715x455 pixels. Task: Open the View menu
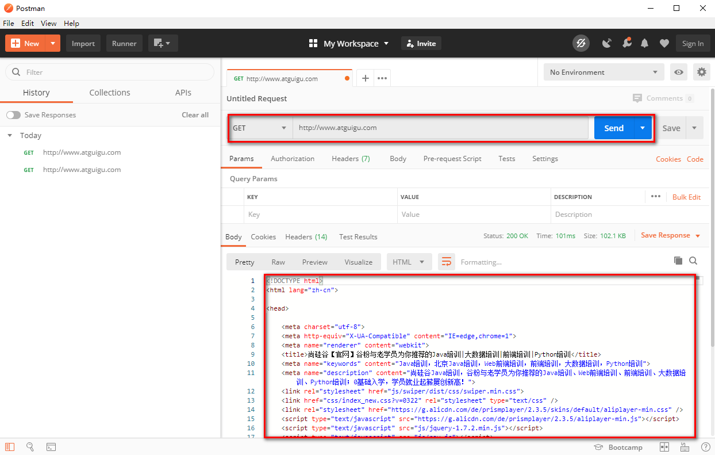[x=49, y=24]
